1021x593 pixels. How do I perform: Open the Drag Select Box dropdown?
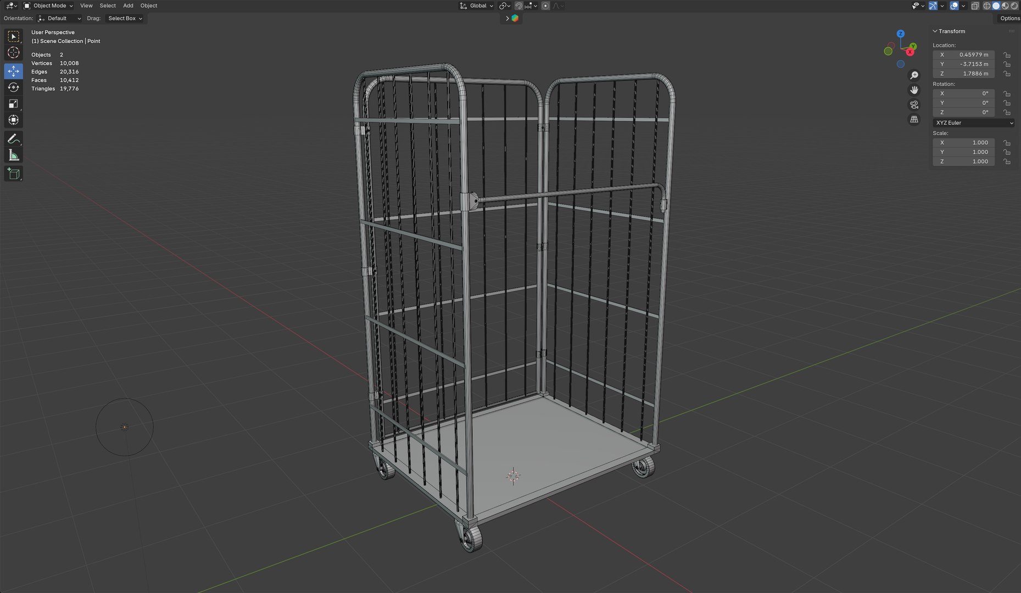pos(125,19)
